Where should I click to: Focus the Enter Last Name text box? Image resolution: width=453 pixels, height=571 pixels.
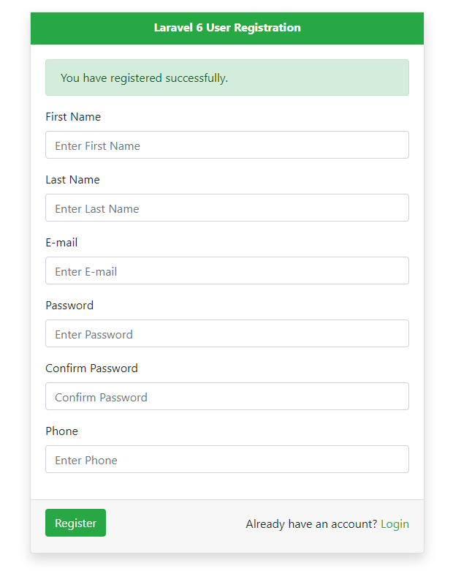coord(227,208)
